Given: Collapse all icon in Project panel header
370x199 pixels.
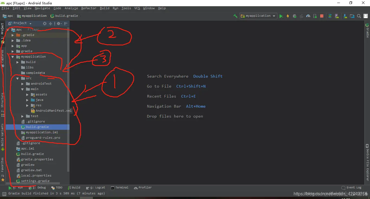Looking at the screenshot, I should (x=50, y=24).
